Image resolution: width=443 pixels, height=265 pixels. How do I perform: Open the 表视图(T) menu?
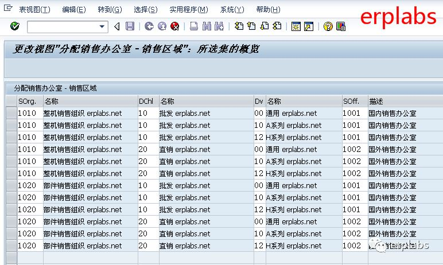[x=34, y=10]
